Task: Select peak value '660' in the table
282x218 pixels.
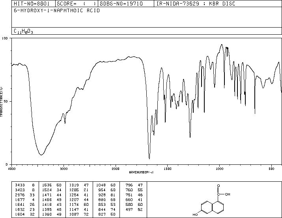Action: pyautogui.click(x=129, y=199)
